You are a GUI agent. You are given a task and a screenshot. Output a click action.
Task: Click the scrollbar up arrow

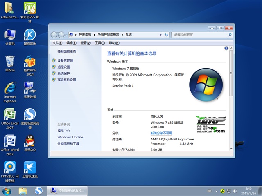231,48
